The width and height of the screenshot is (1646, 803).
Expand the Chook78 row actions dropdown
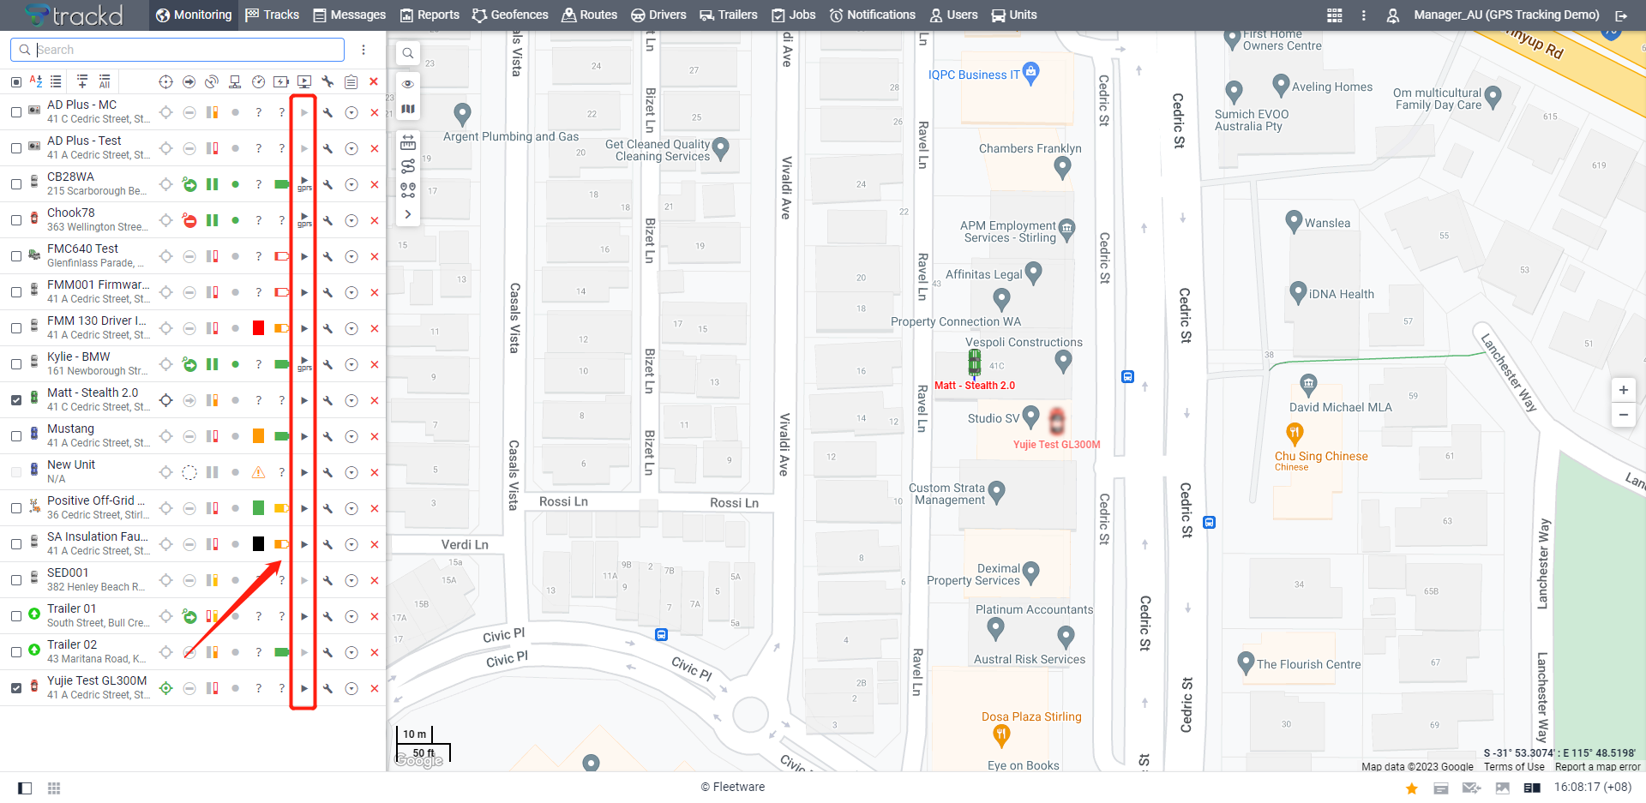coord(351,220)
